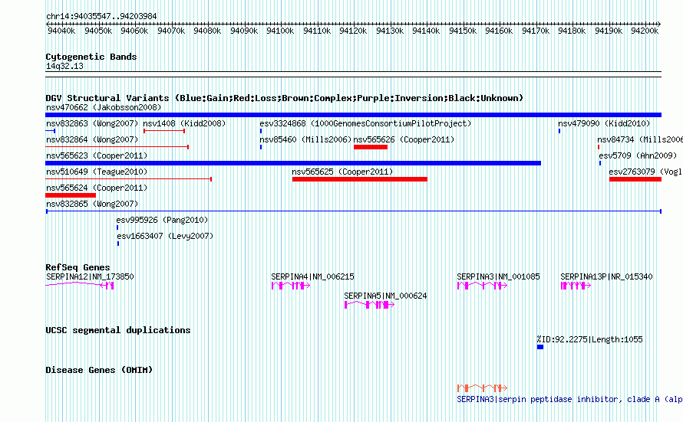The height and width of the screenshot is (422, 683).
Task: Select the esv3324868 small blue marker
Action: (261, 131)
